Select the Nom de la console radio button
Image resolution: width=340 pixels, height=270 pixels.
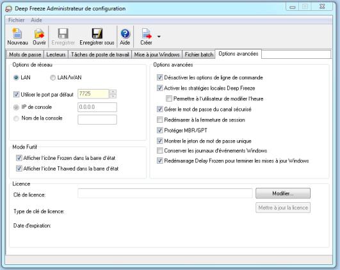[16, 118]
